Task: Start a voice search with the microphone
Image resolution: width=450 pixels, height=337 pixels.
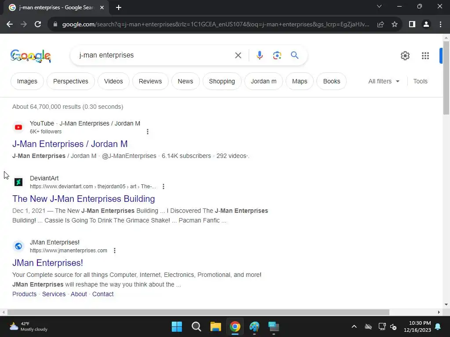Action: [259, 55]
